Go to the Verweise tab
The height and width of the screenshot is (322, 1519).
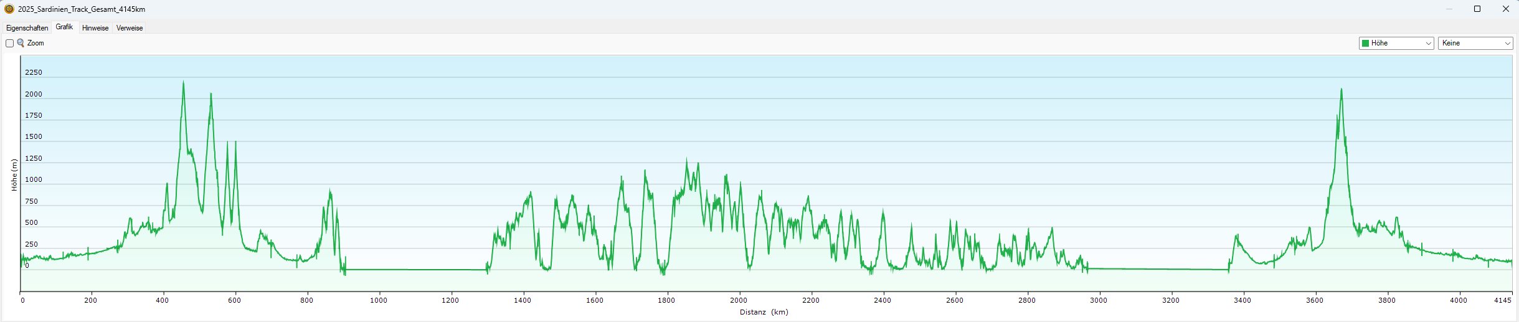tap(130, 28)
